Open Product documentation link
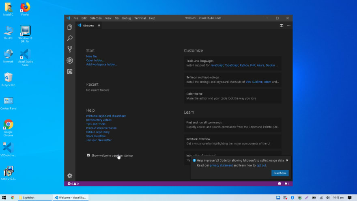357x201 pixels. point(101,128)
